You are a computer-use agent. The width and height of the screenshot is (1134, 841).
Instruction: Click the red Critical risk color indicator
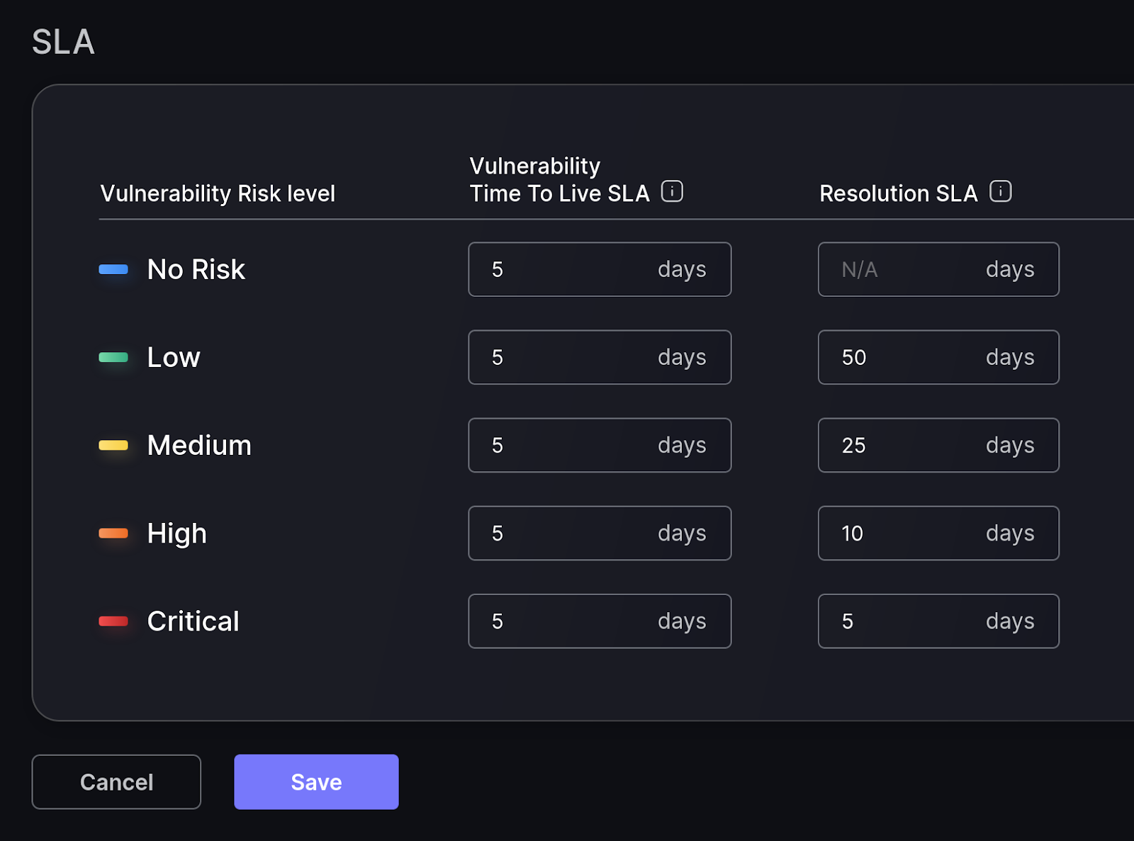(113, 621)
